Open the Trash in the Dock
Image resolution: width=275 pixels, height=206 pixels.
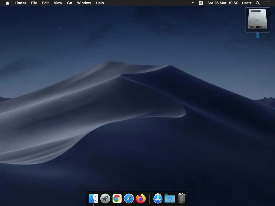pos(182,198)
